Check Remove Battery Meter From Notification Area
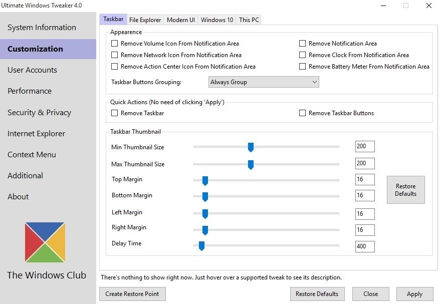 point(302,67)
